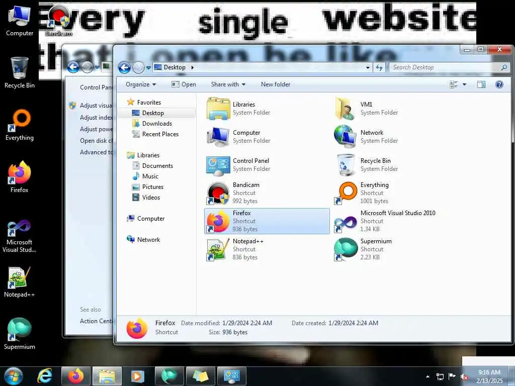
Task: Select Control Panel icon in file list
Action: 218,165
